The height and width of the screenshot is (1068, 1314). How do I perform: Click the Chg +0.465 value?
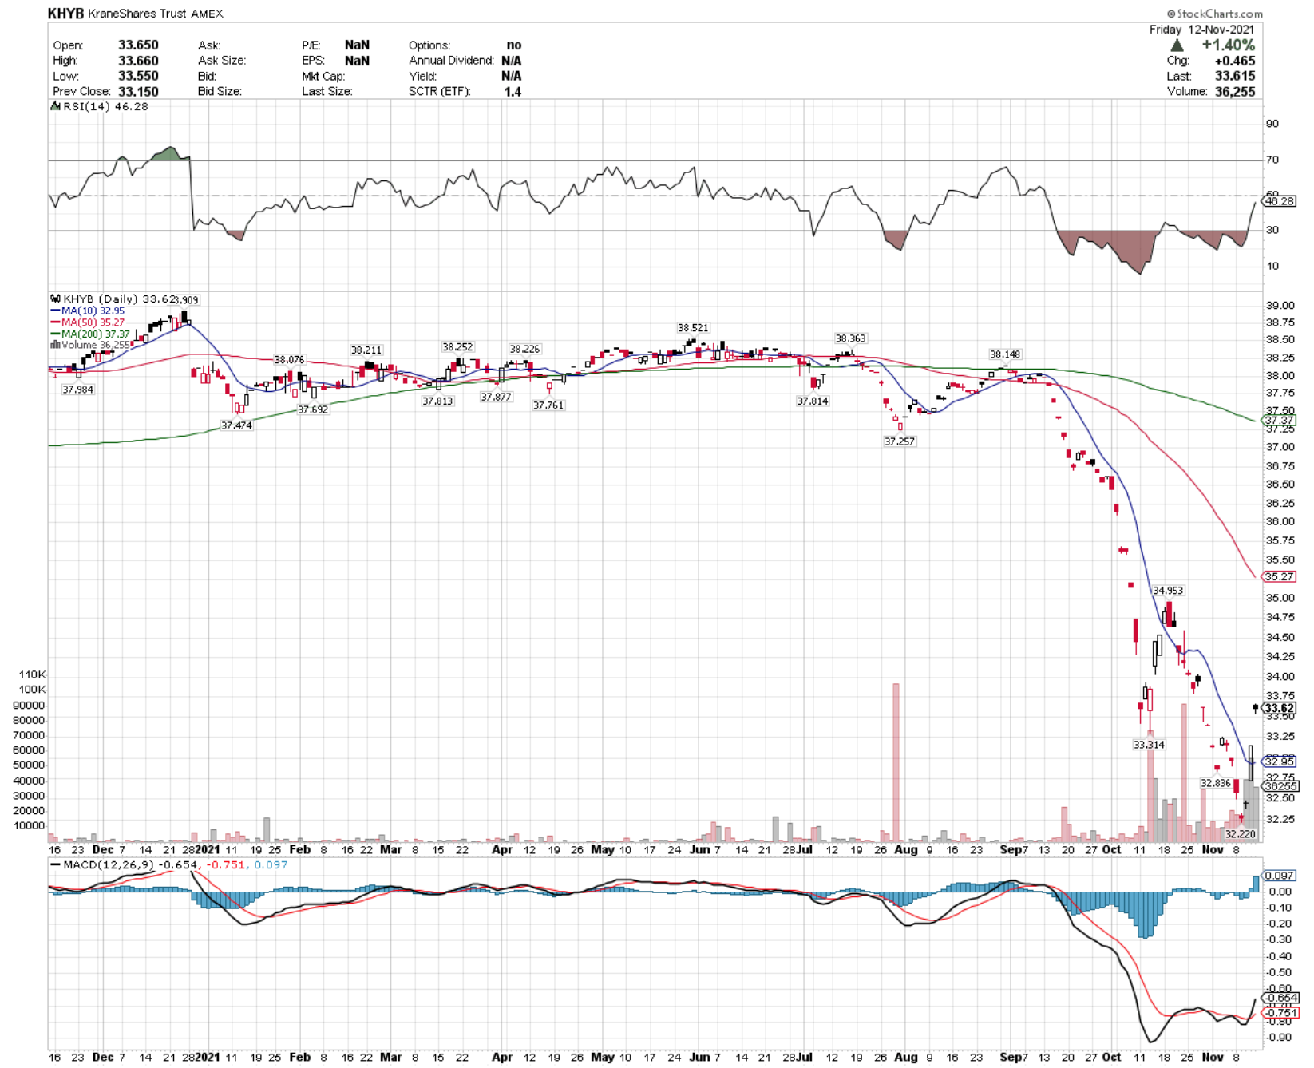click(x=1234, y=61)
